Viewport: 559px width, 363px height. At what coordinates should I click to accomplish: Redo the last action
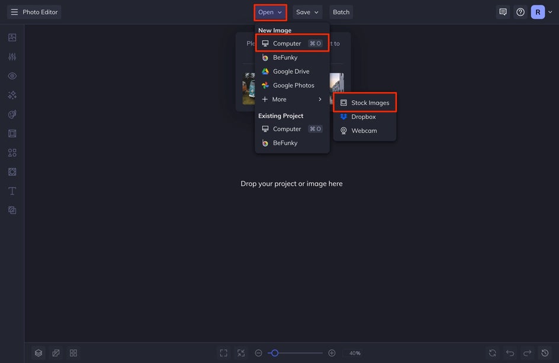click(527, 353)
